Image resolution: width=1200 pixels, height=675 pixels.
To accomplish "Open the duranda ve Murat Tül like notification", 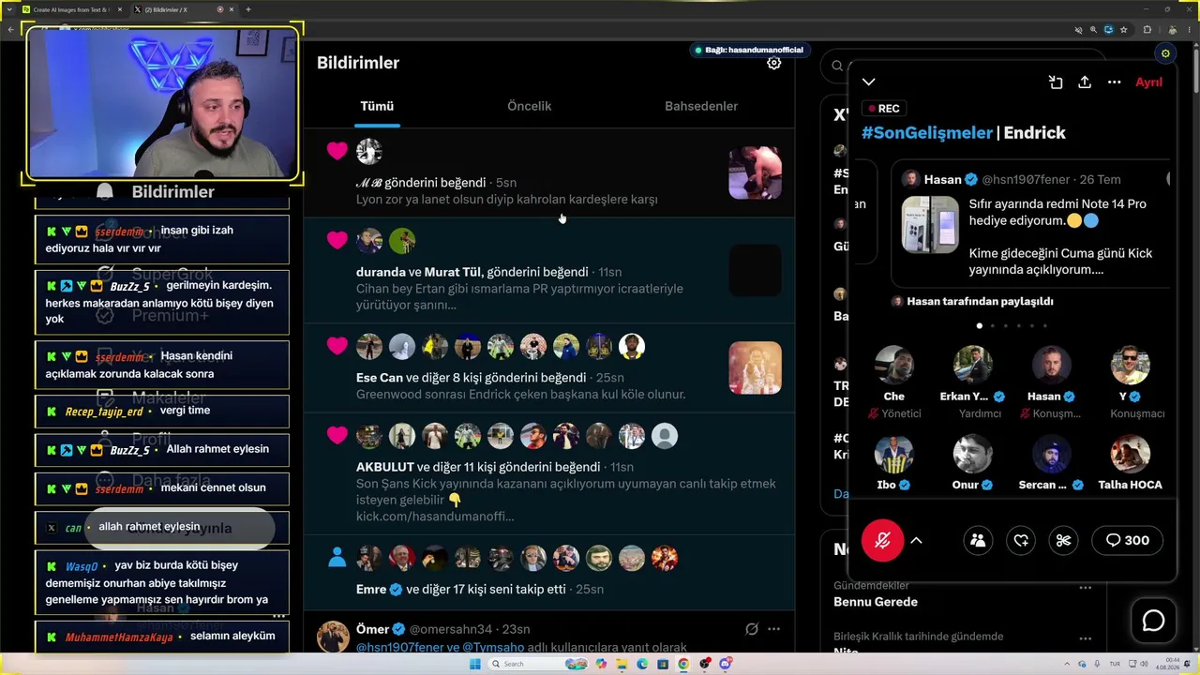I will pos(549,270).
